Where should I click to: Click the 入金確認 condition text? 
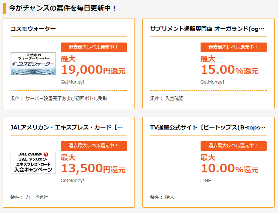[x=174, y=99]
